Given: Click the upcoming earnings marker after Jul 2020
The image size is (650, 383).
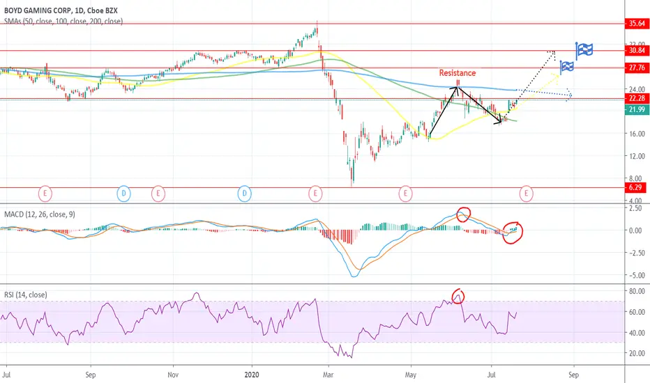Looking at the screenshot, I should pos(527,193).
